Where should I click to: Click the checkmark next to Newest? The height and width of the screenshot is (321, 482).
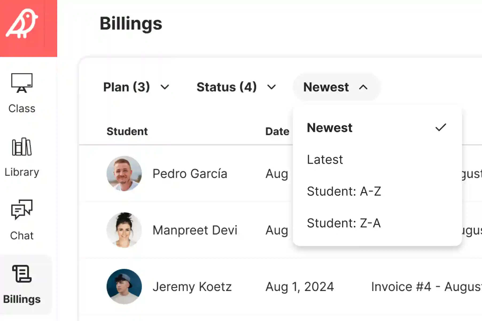pyautogui.click(x=441, y=127)
